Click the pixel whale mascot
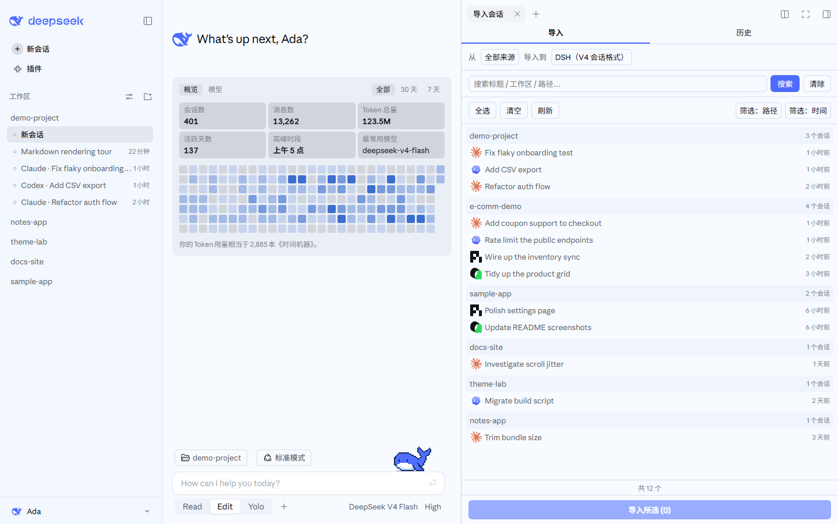The height and width of the screenshot is (524, 838). coord(412,459)
